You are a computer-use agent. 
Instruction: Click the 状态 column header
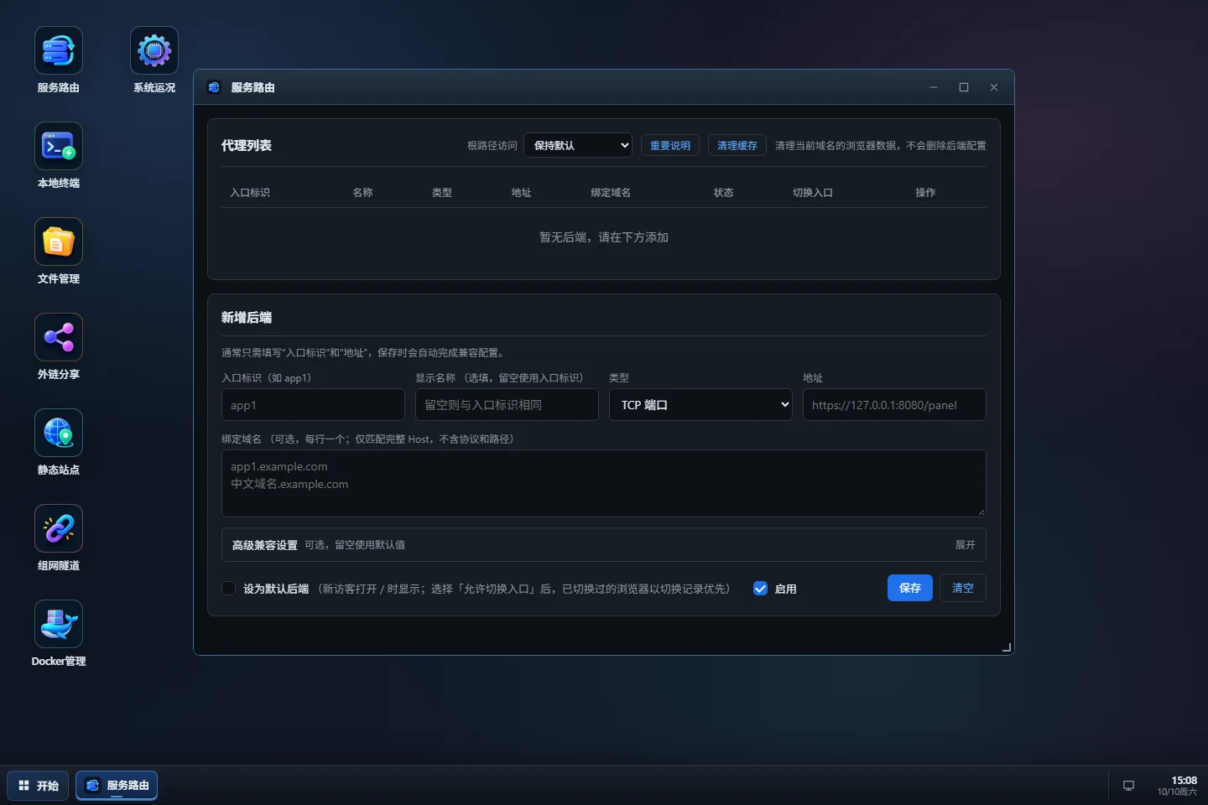pyautogui.click(x=723, y=192)
